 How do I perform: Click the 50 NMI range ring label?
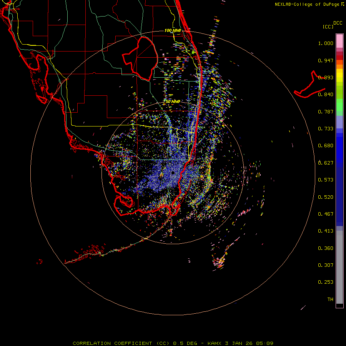[x=173, y=101]
